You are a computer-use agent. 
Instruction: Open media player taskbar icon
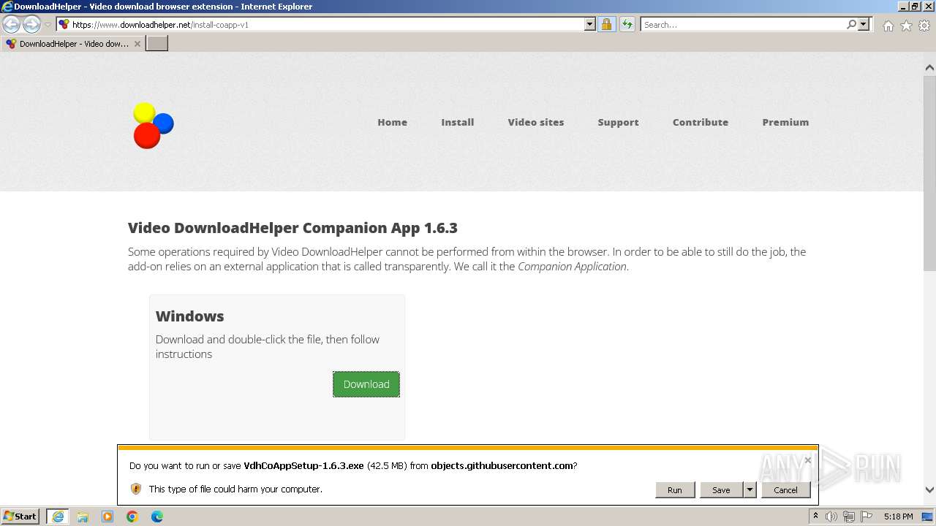107,517
